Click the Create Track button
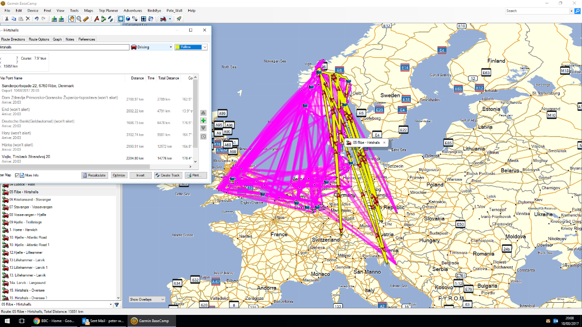Screen dimensions: 582x327 click(x=168, y=175)
